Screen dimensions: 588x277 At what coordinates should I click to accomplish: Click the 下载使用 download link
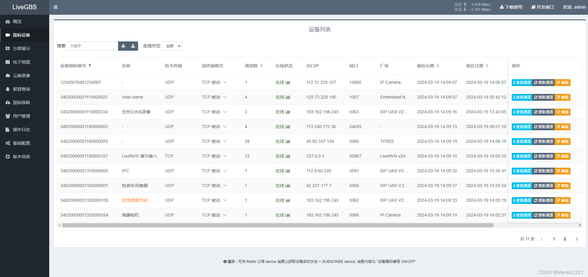tap(511, 7)
